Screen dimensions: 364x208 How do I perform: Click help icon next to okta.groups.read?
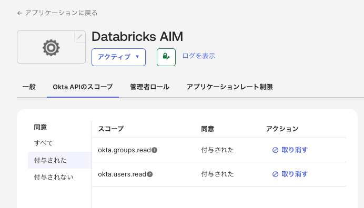click(155, 150)
